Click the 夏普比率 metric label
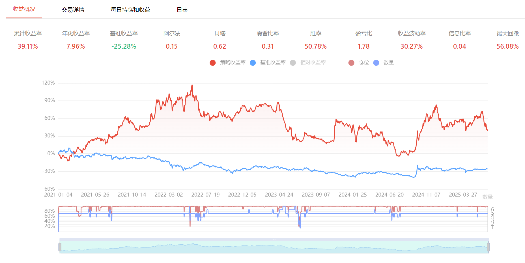Screen dimensions: 525x263 tap(268, 33)
